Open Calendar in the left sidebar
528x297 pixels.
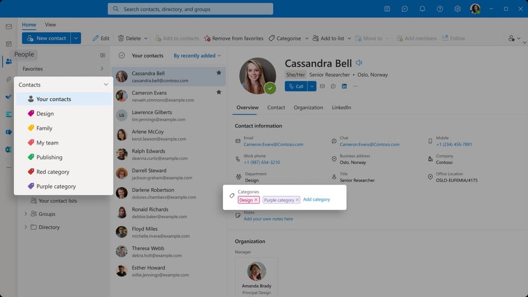pos(8,44)
